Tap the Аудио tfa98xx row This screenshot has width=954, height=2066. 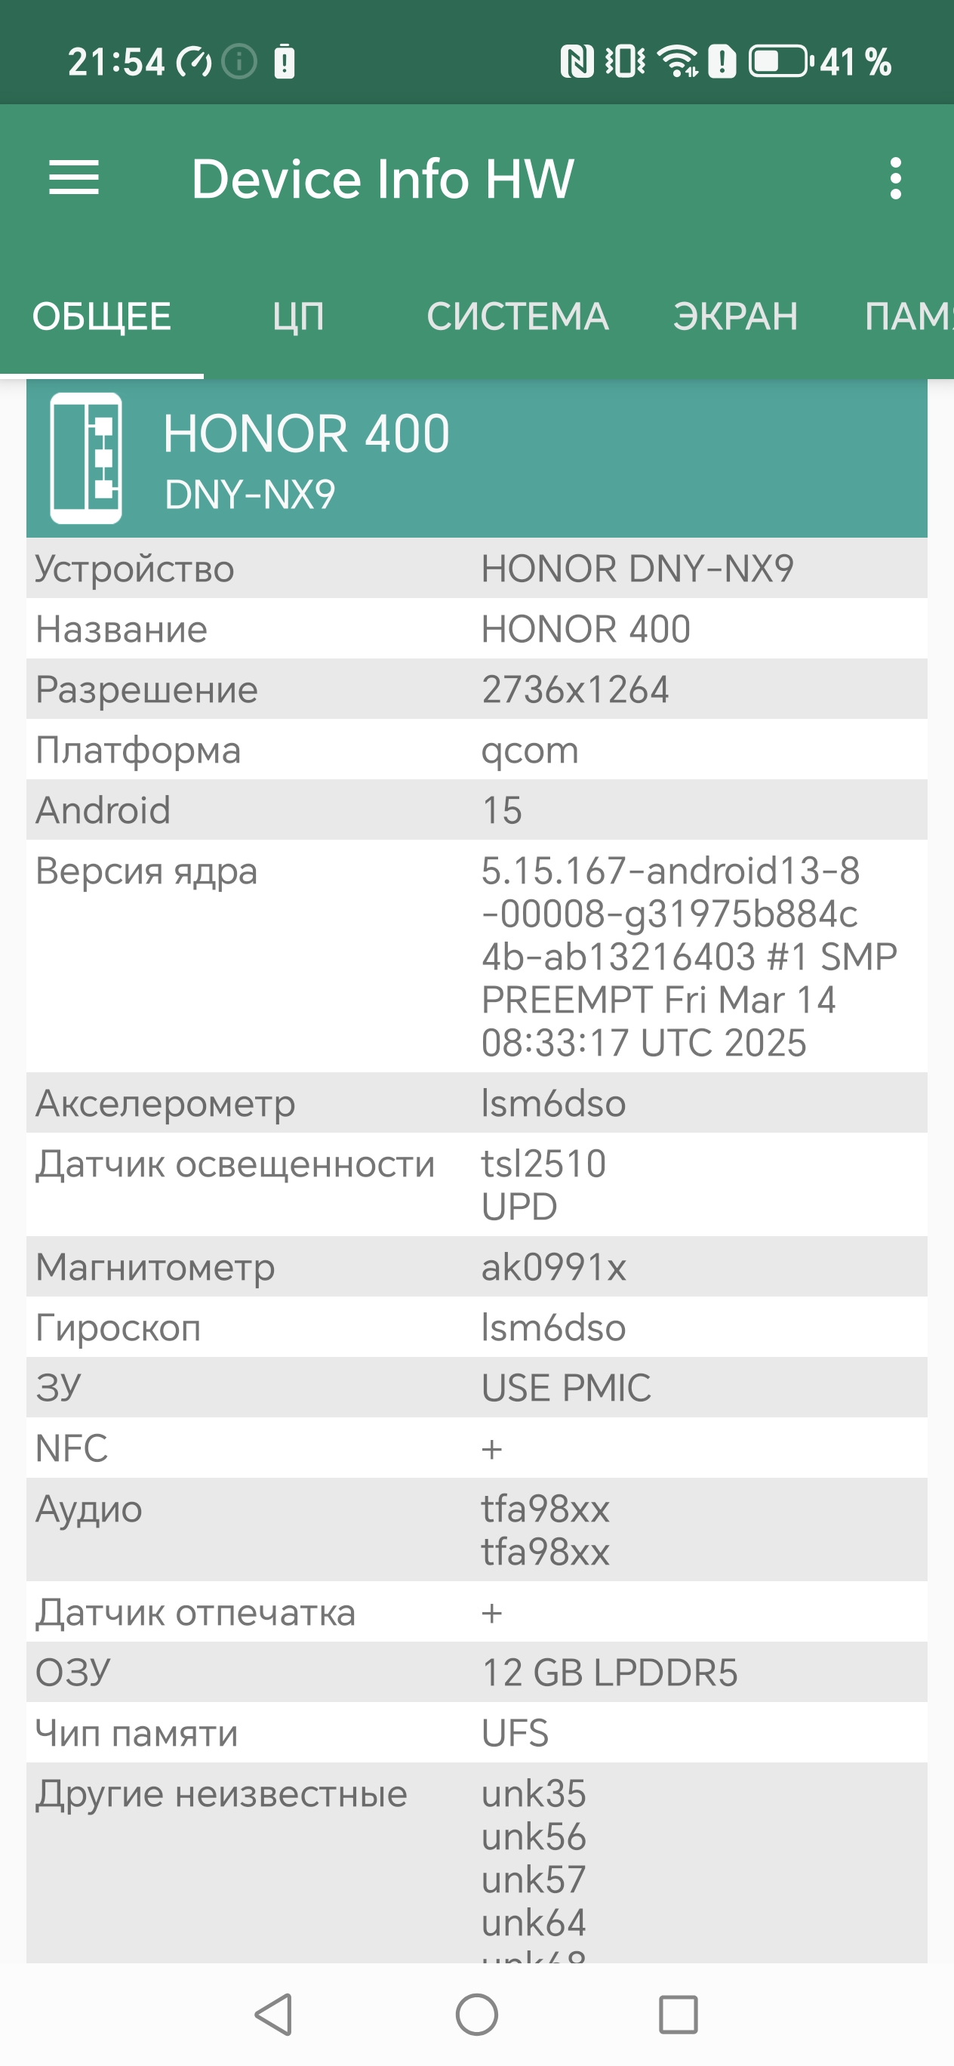476,1529
